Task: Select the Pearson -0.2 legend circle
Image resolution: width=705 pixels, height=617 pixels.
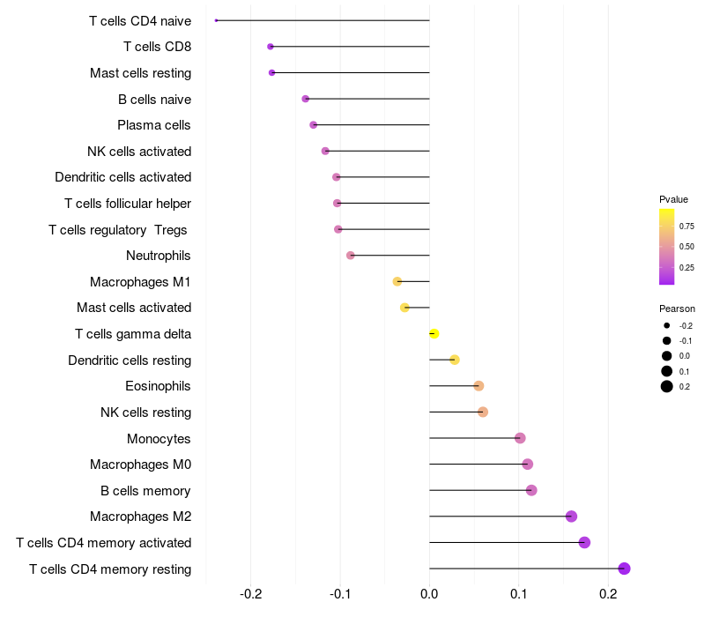Action: tap(667, 325)
